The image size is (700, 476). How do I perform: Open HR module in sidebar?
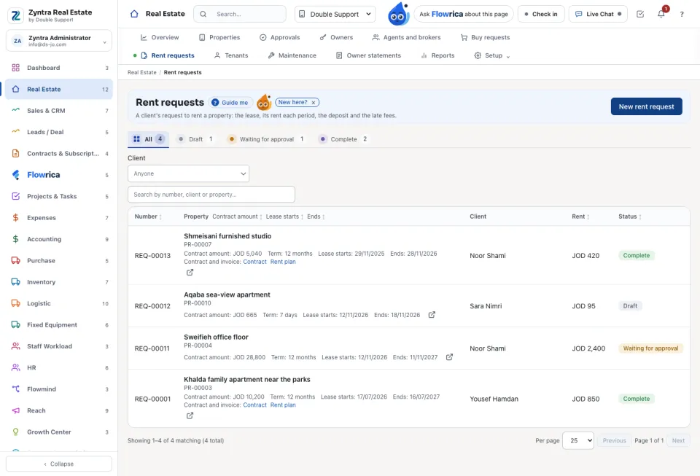(x=59, y=367)
